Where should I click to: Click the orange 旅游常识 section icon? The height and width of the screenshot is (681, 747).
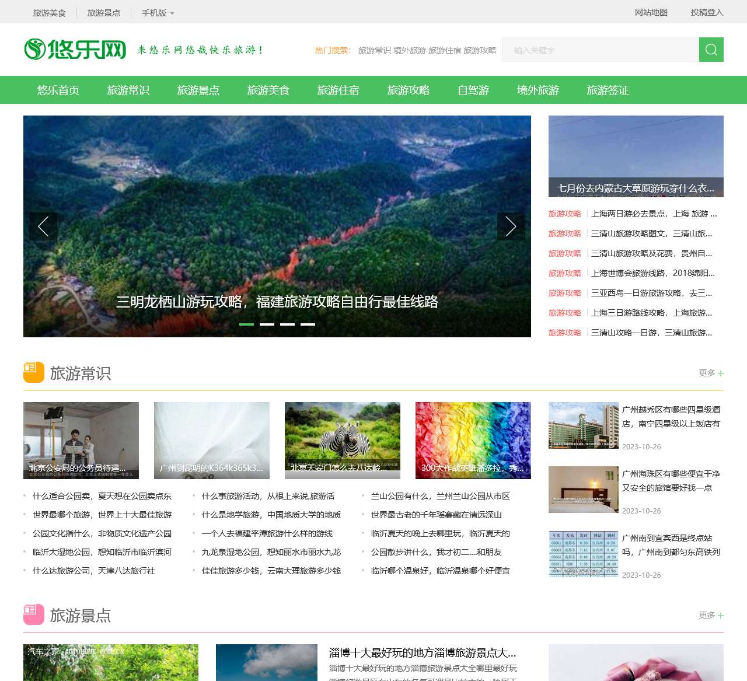click(x=34, y=372)
